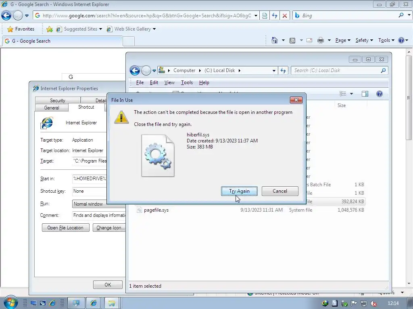Screen dimensions: 413x309
Task: Click Switch between windows quick launch icon
Action: [43, 303]
